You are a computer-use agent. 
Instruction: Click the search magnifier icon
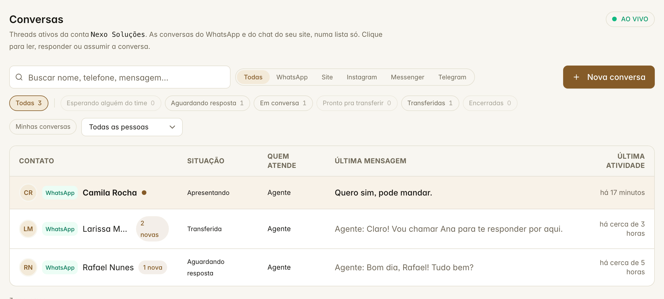[19, 77]
